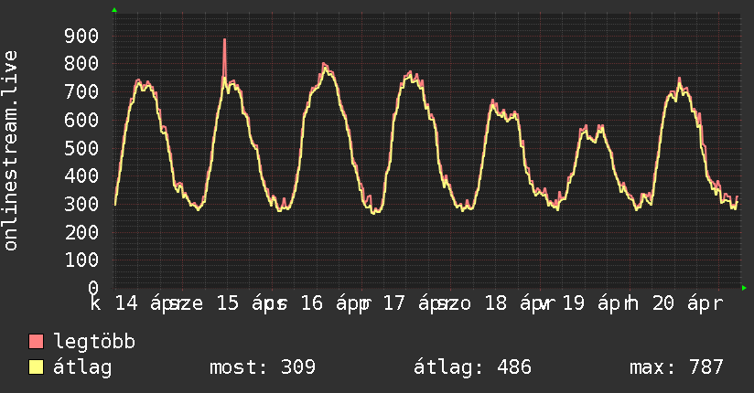Click the 200 y-axis label
The width and height of the screenshot is (754, 393).
(x=81, y=232)
